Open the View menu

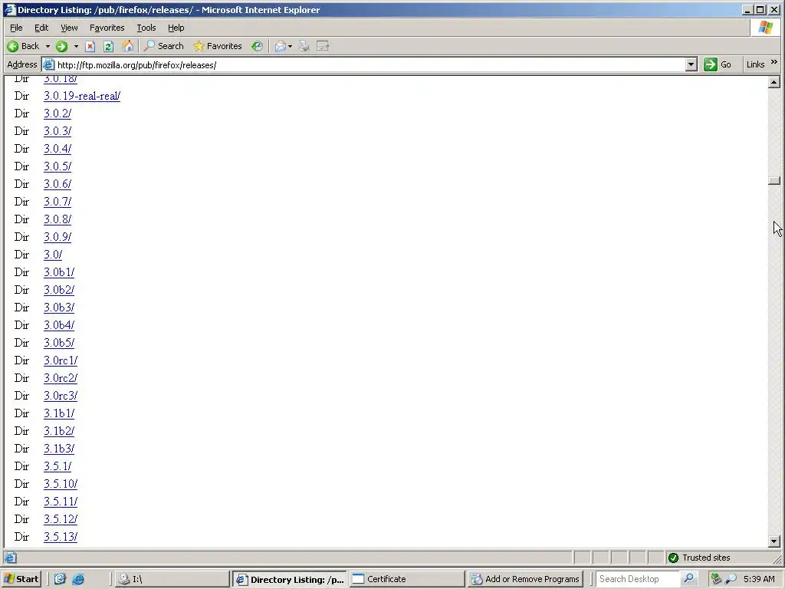point(69,28)
